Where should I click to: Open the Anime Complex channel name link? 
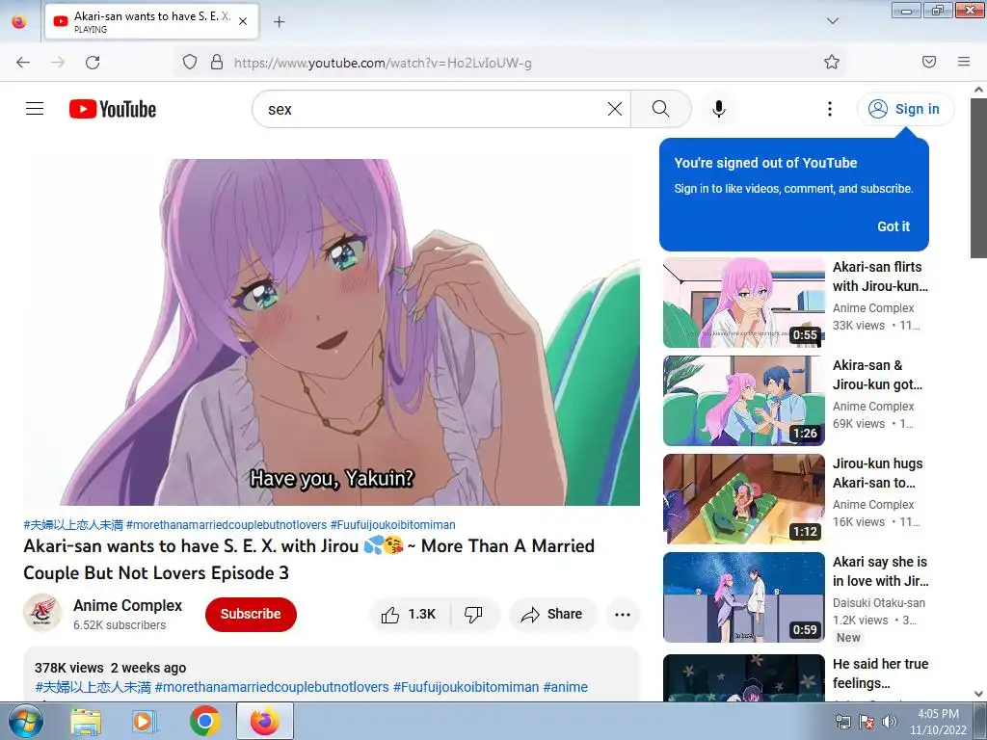tap(128, 605)
